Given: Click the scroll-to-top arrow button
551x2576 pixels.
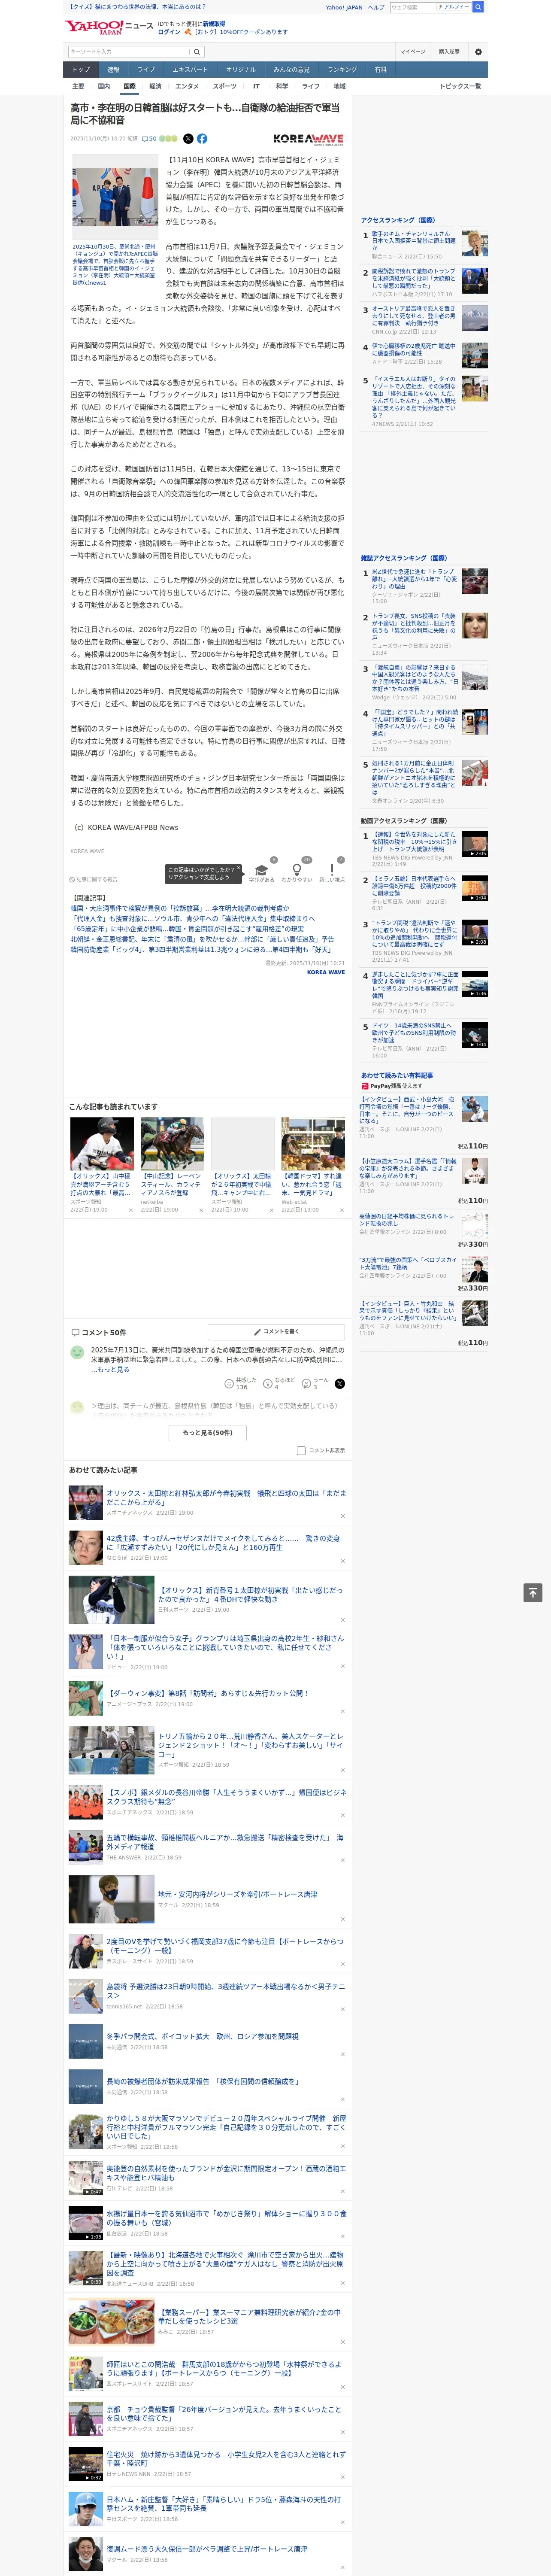Looking at the screenshot, I should coord(532,1592).
